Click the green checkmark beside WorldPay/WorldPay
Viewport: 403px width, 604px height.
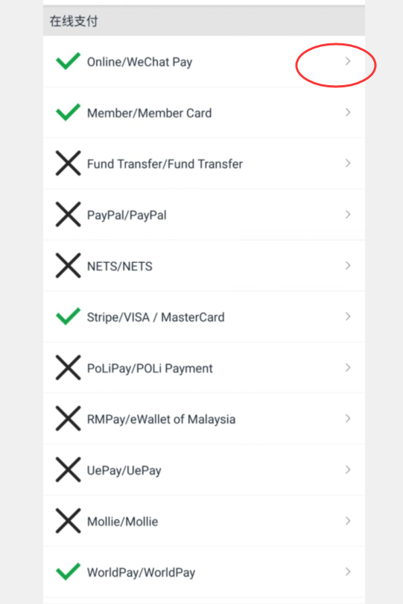[x=68, y=572]
